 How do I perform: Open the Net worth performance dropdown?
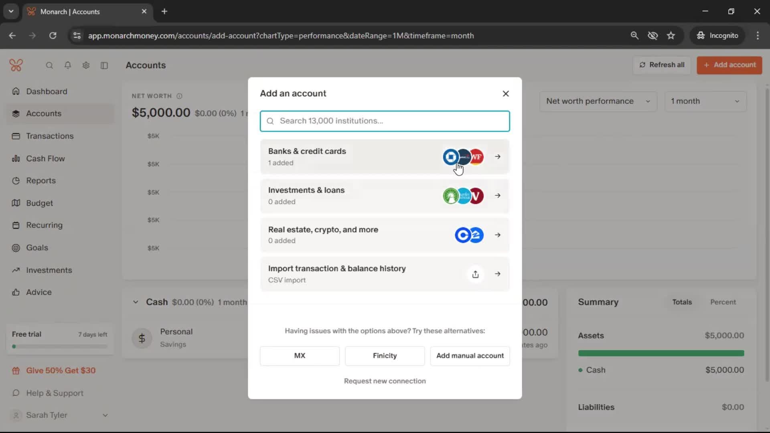tap(598, 101)
